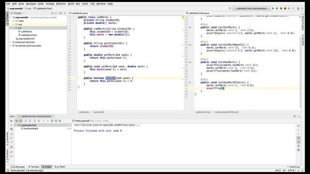The image size is (310, 174).
Task: Select testHasMark in test results tree
Action: pyautogui.click(x=31, y=129)
